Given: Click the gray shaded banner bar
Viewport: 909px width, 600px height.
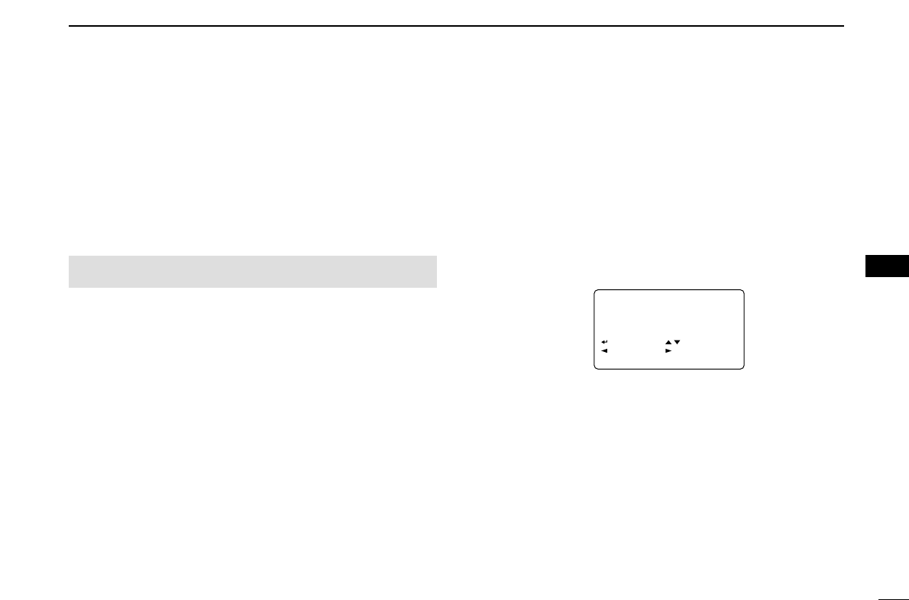Looking at the screenshot, I should pyautogui.click(x=252, y=272).
